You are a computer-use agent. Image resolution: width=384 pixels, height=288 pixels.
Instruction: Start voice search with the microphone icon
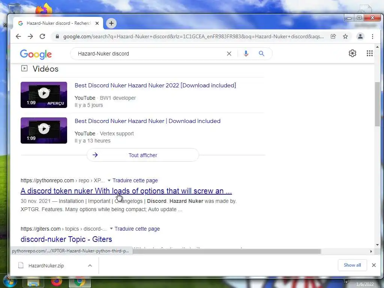246,54
